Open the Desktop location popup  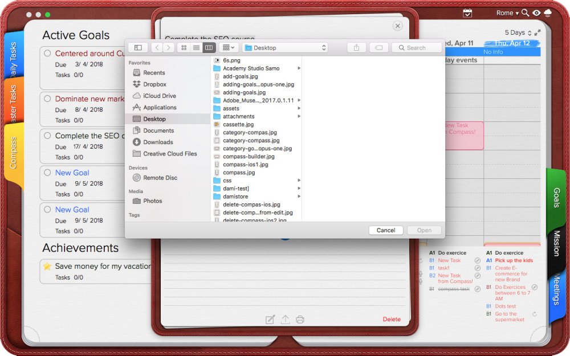(x=285, y=48)
